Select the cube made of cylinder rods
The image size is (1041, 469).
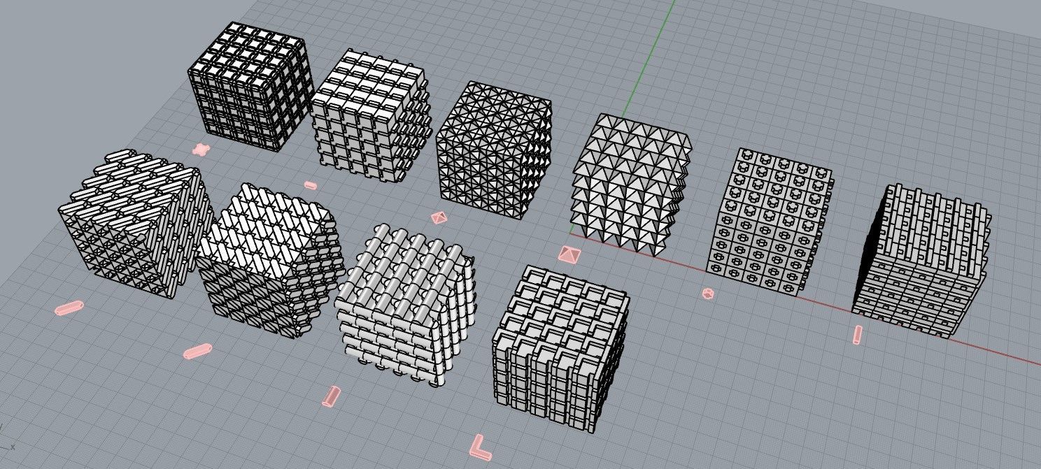point(406,304)
